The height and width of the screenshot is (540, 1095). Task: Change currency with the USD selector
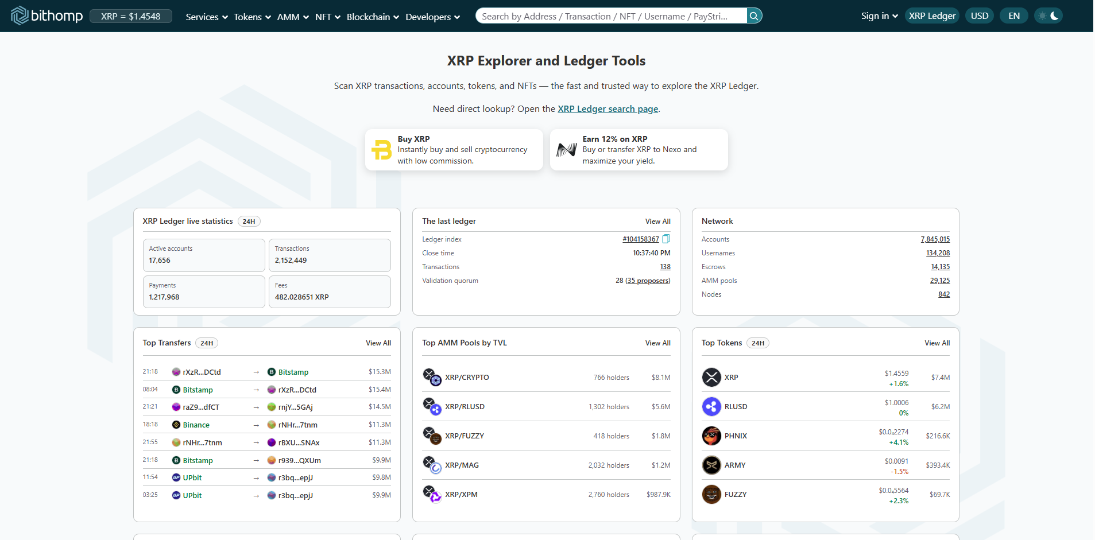click(980, 16)
